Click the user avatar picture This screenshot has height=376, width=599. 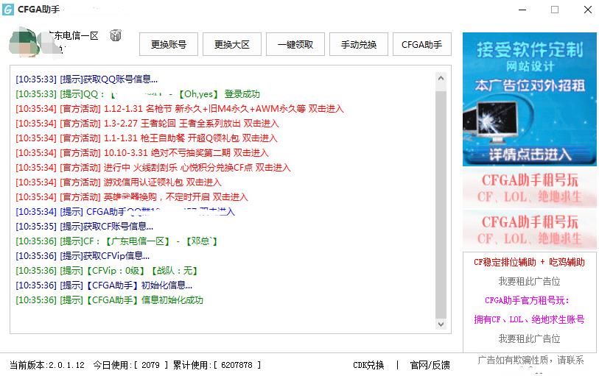[x=24, y=42]
